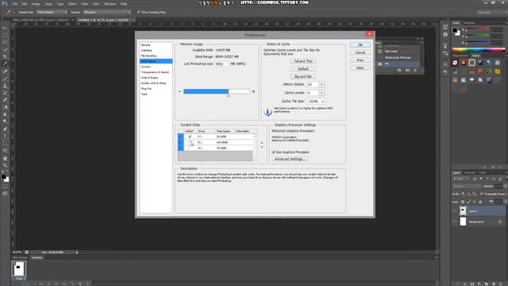Open layer blending mode dropdown
This screenshot has width=508, height=286.
coord(466,187)
